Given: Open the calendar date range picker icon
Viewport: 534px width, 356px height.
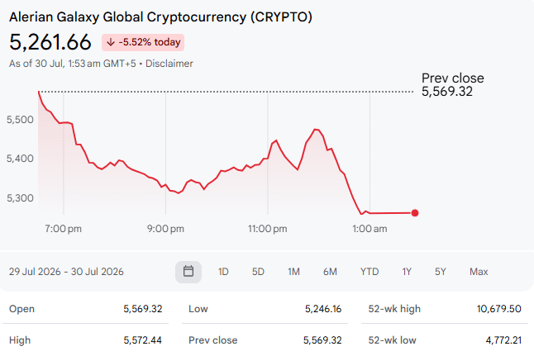Looking at the screenshot, I should pos(188,272).
